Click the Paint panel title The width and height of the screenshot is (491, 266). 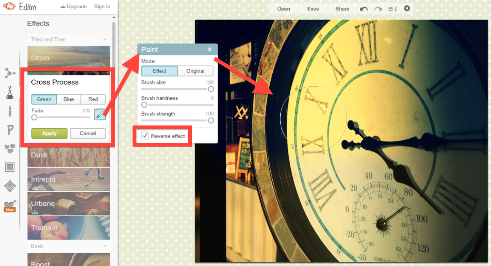(150, 49)
